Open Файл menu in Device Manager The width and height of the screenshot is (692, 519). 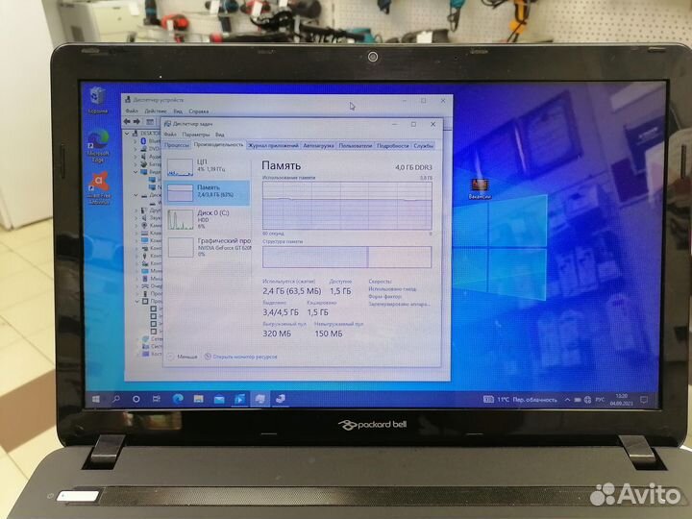tap(132, 111)
